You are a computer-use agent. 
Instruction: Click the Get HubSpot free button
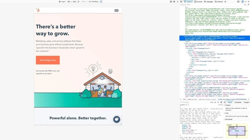(x=48, y=60)
